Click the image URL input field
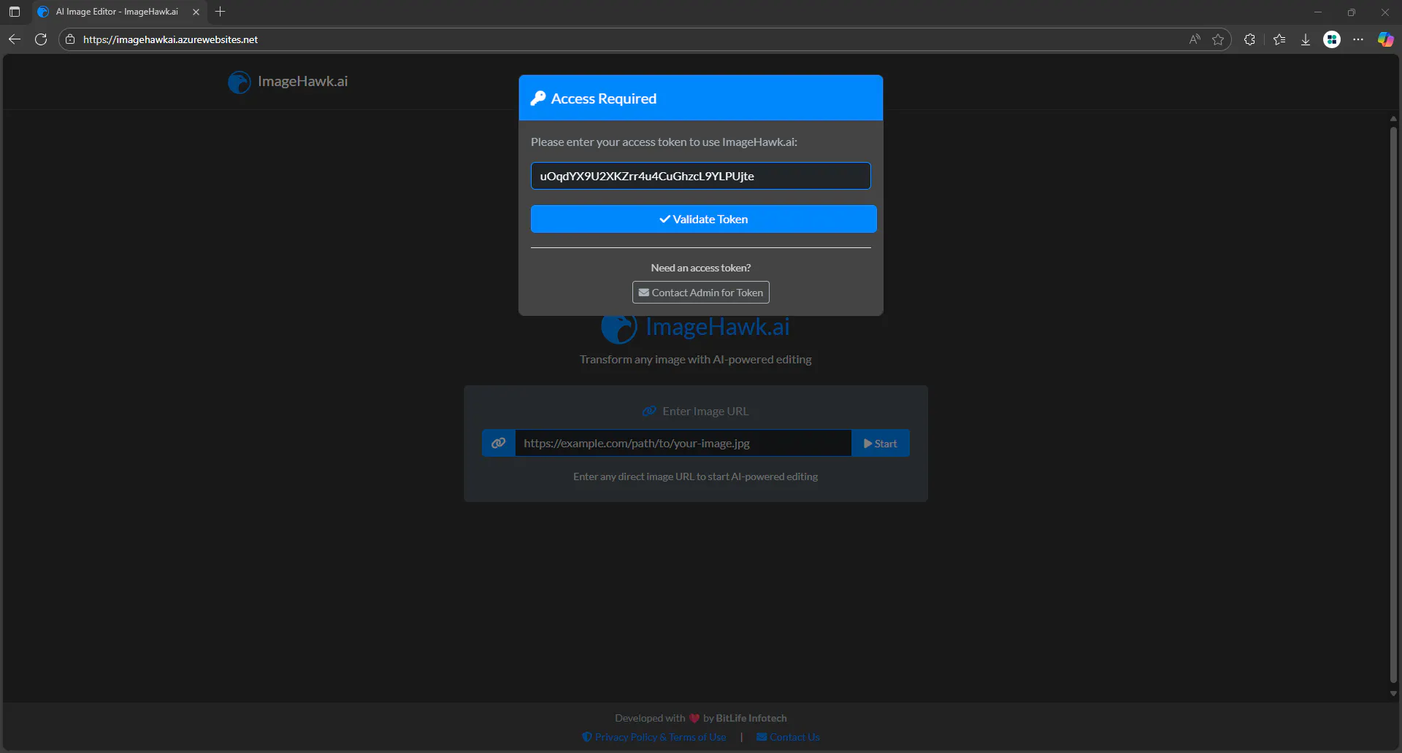 tap(683, 443)
